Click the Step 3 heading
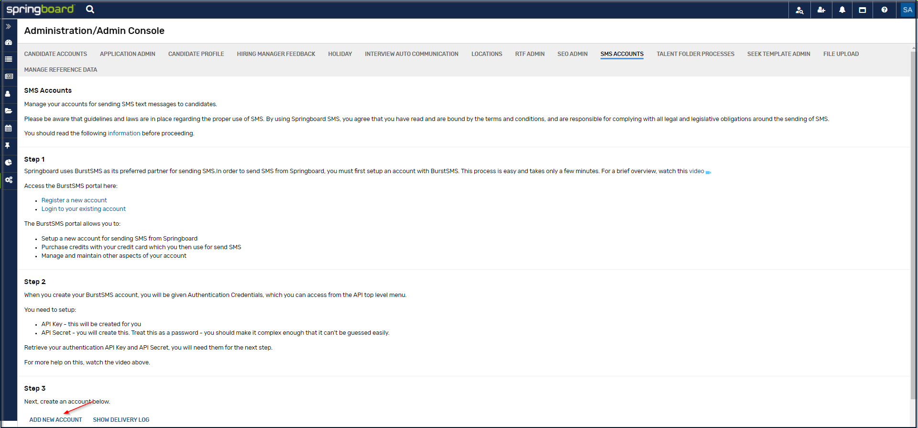The image size is (918, 428). point(35,388)
